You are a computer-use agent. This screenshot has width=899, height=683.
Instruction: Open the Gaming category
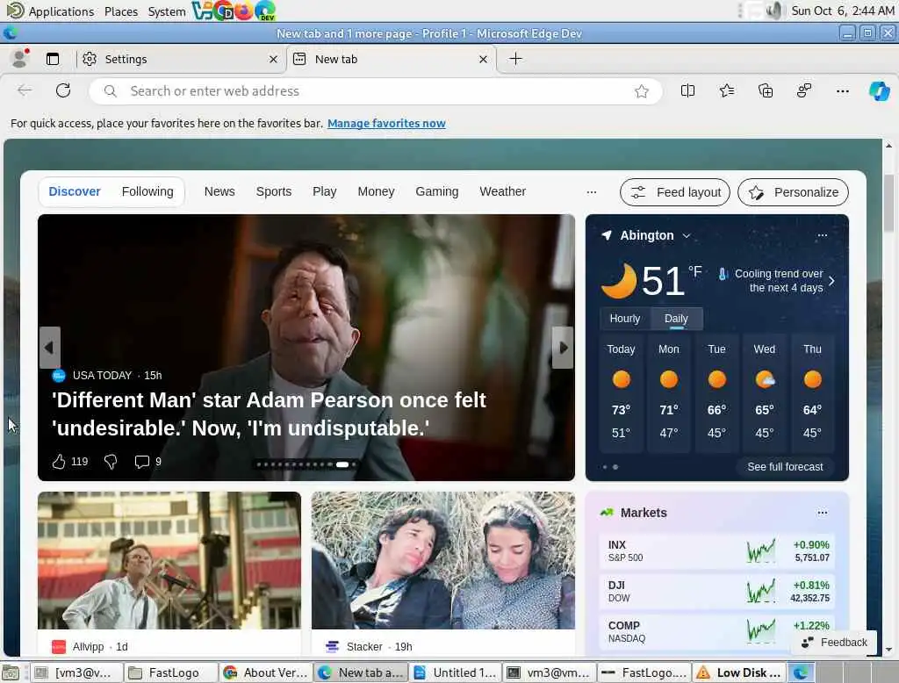pyautogui.click(x=437, y=191)
